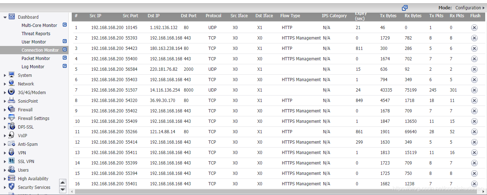Click horizontal scrollbar left arrow

click(72, 192)
